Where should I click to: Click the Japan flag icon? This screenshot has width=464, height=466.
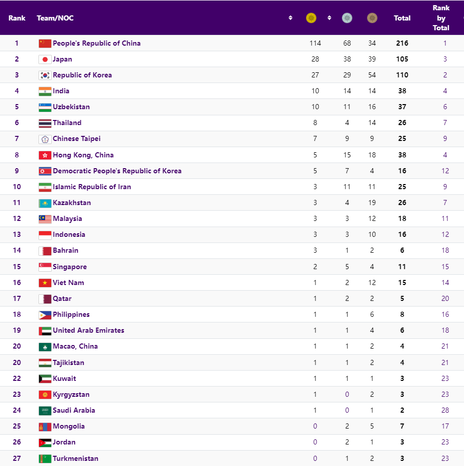pos(45,59)
